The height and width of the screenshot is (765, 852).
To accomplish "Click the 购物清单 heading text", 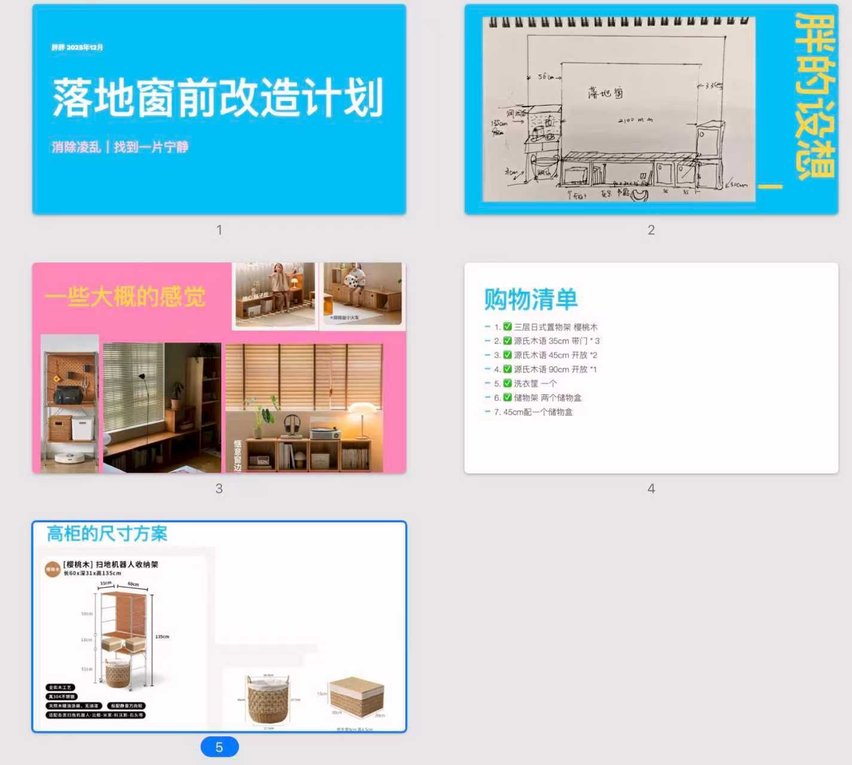I will [530, 299].
